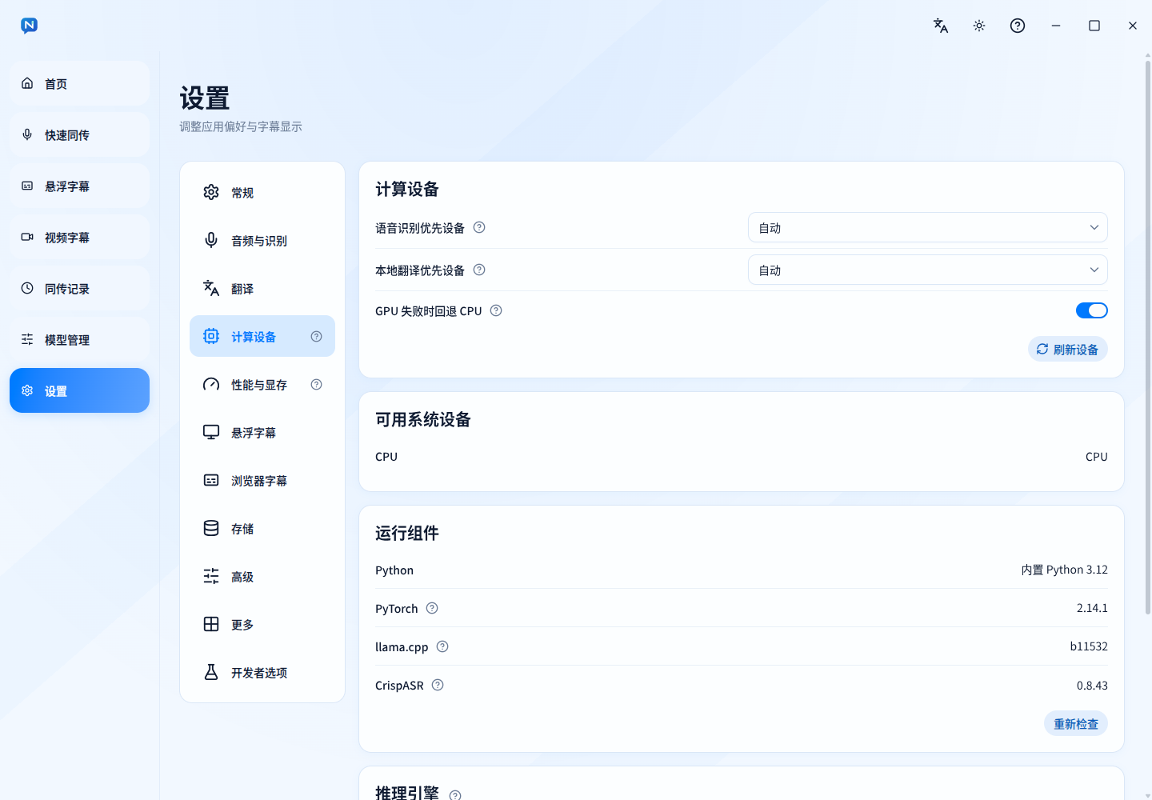Click the gear icon of 常规 category
This screenshot has width=1152, height=800.
tap(211, 192)
